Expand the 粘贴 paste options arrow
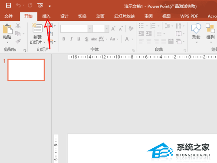 pos(7,42)
